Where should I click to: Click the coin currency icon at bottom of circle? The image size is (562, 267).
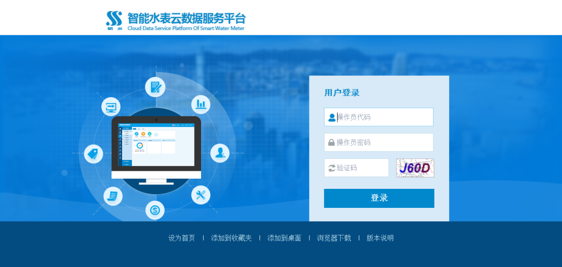[x=155, y=210]
